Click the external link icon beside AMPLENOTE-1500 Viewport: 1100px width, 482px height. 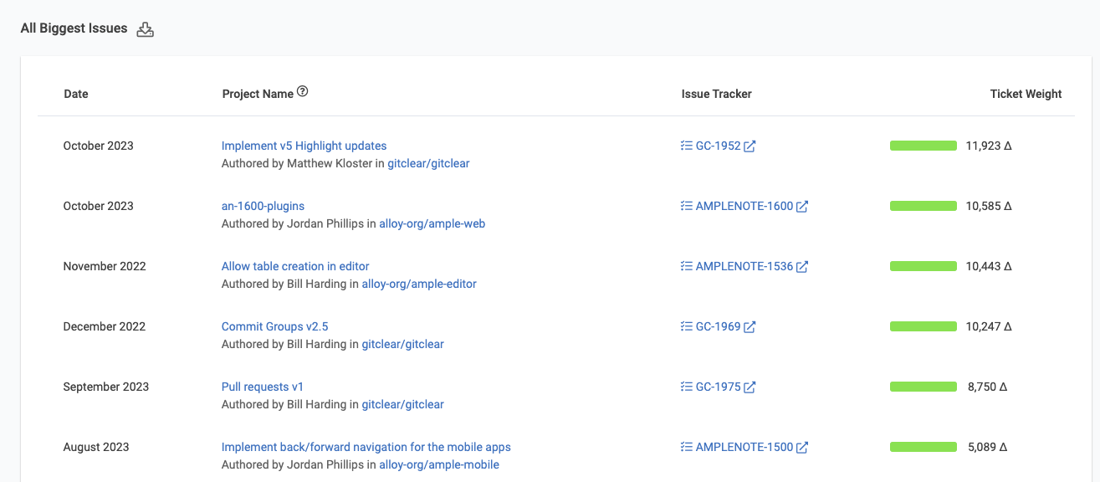pos(802,448)
